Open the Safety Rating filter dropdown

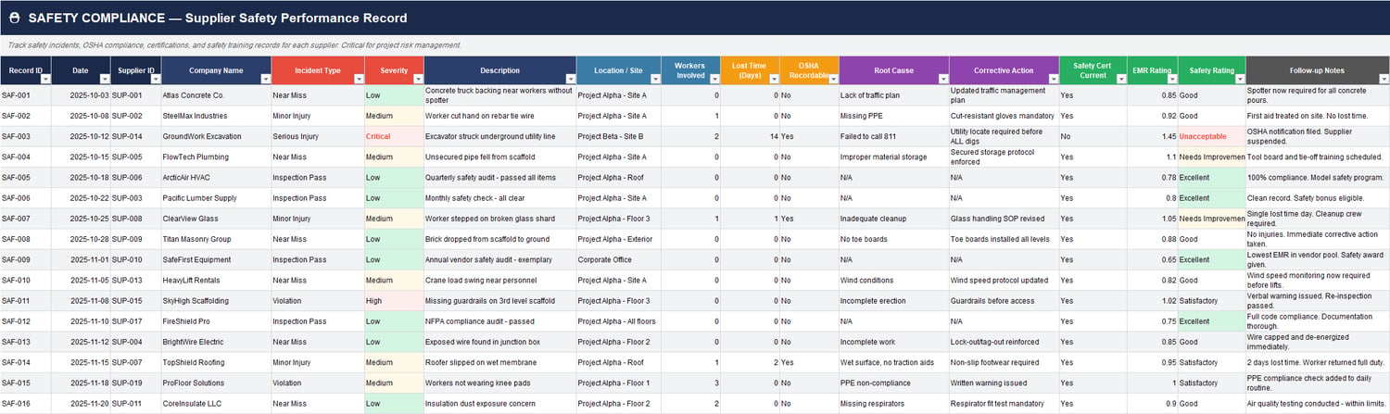click(1239, 80)
